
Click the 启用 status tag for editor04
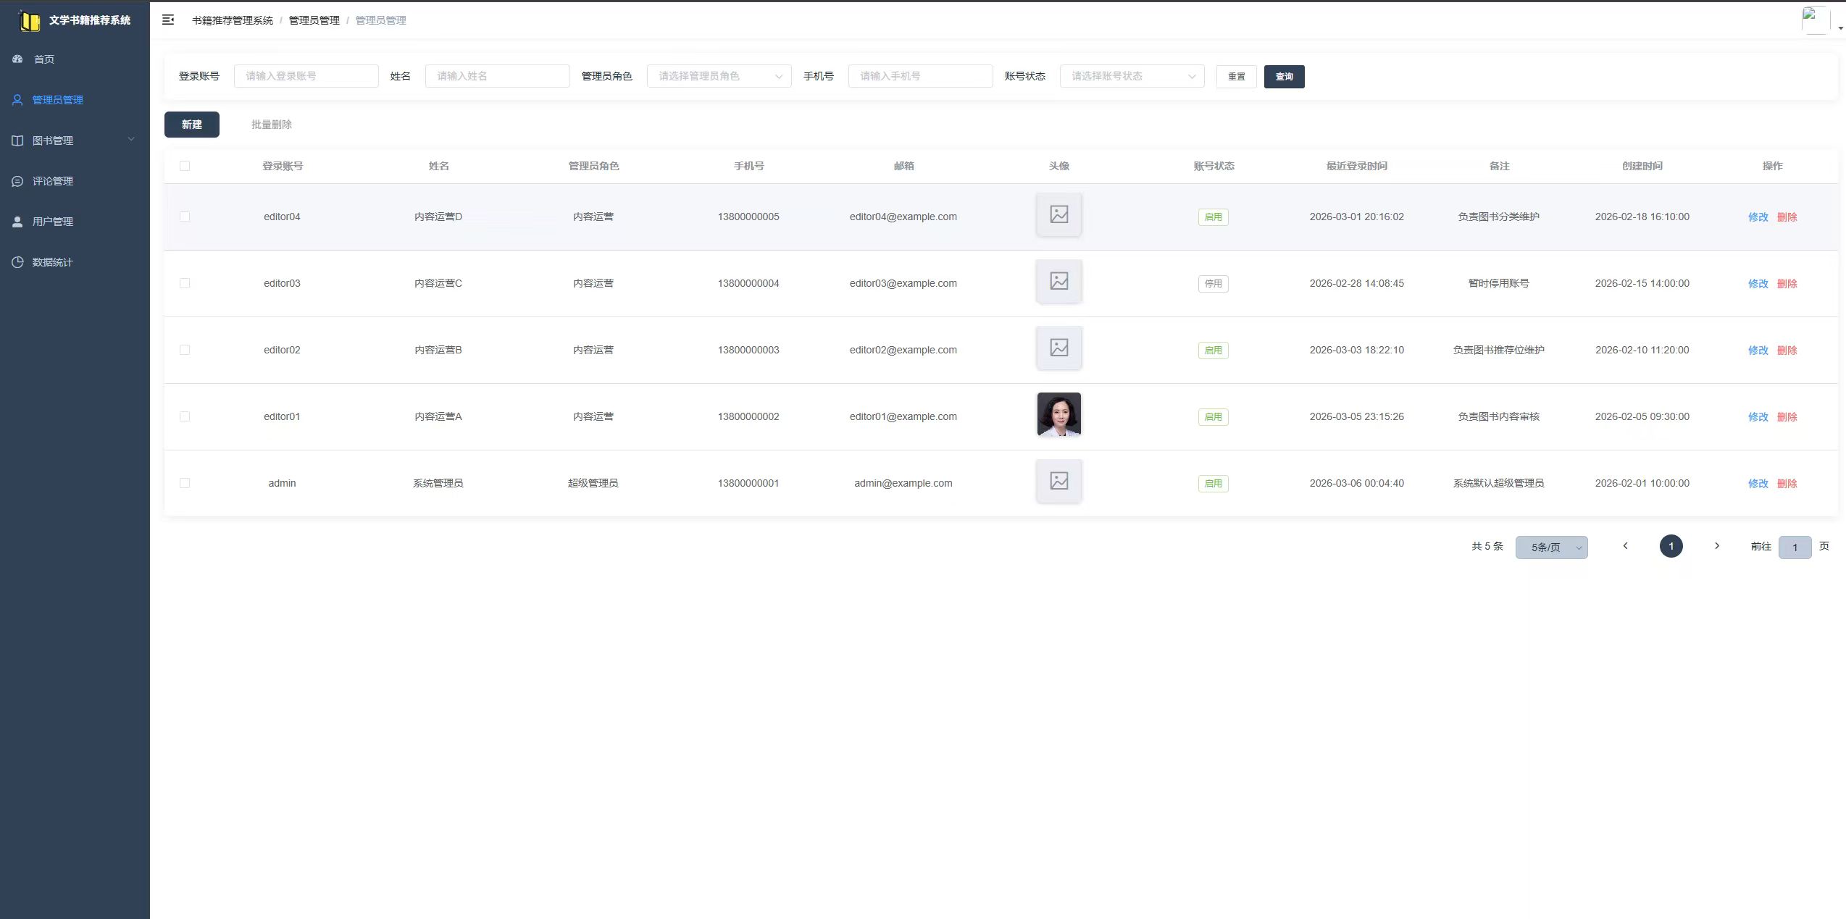(x=1213, y=217)
